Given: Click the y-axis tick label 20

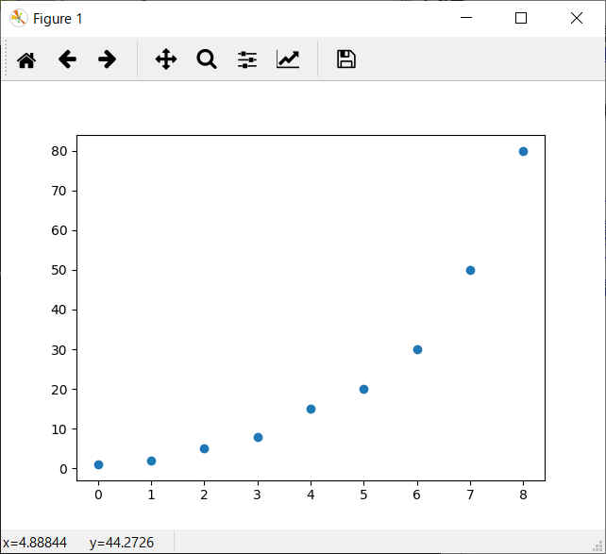Looking at the screenshot, I should coord(59,390).
